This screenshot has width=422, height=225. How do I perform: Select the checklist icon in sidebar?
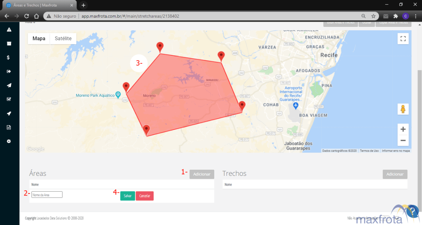(x=9, y=99)
